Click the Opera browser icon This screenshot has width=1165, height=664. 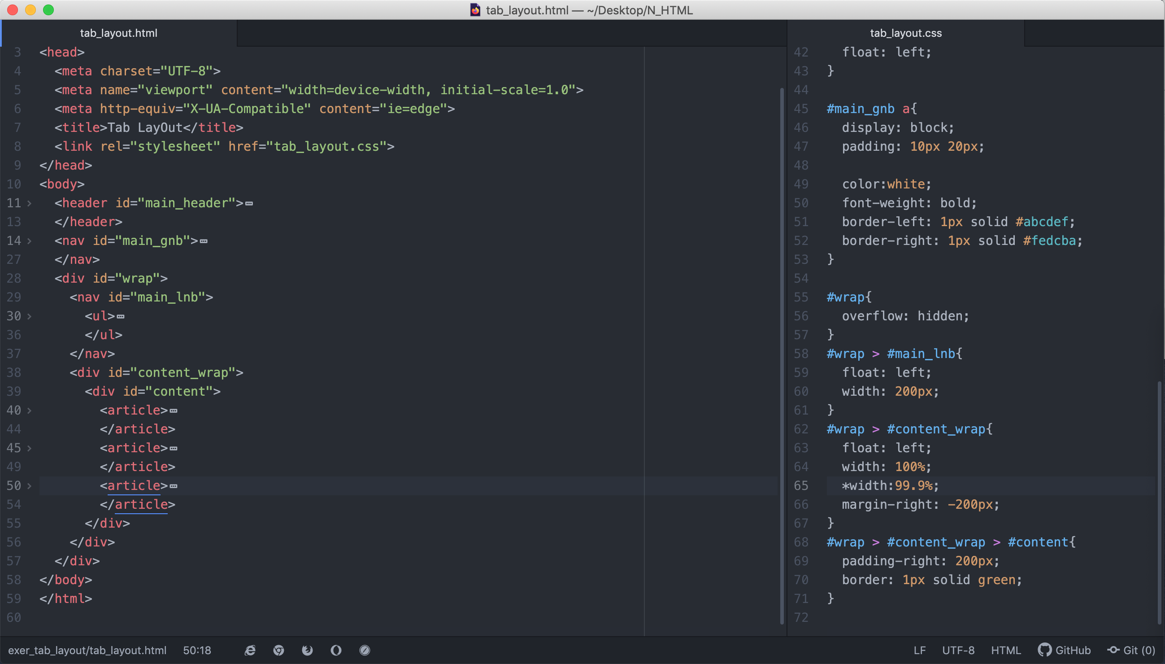tap(336, 651)
